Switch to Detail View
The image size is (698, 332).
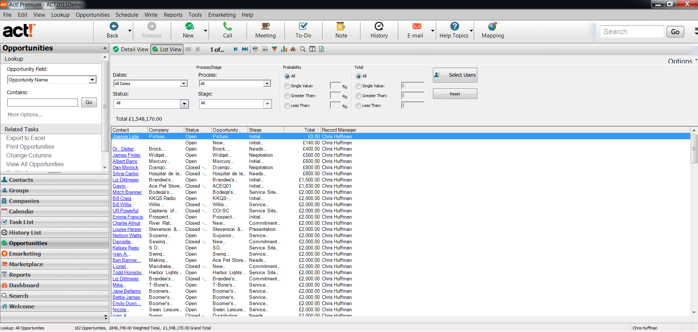(131, 49)
